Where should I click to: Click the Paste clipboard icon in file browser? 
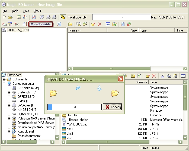[x=175, y=76]
